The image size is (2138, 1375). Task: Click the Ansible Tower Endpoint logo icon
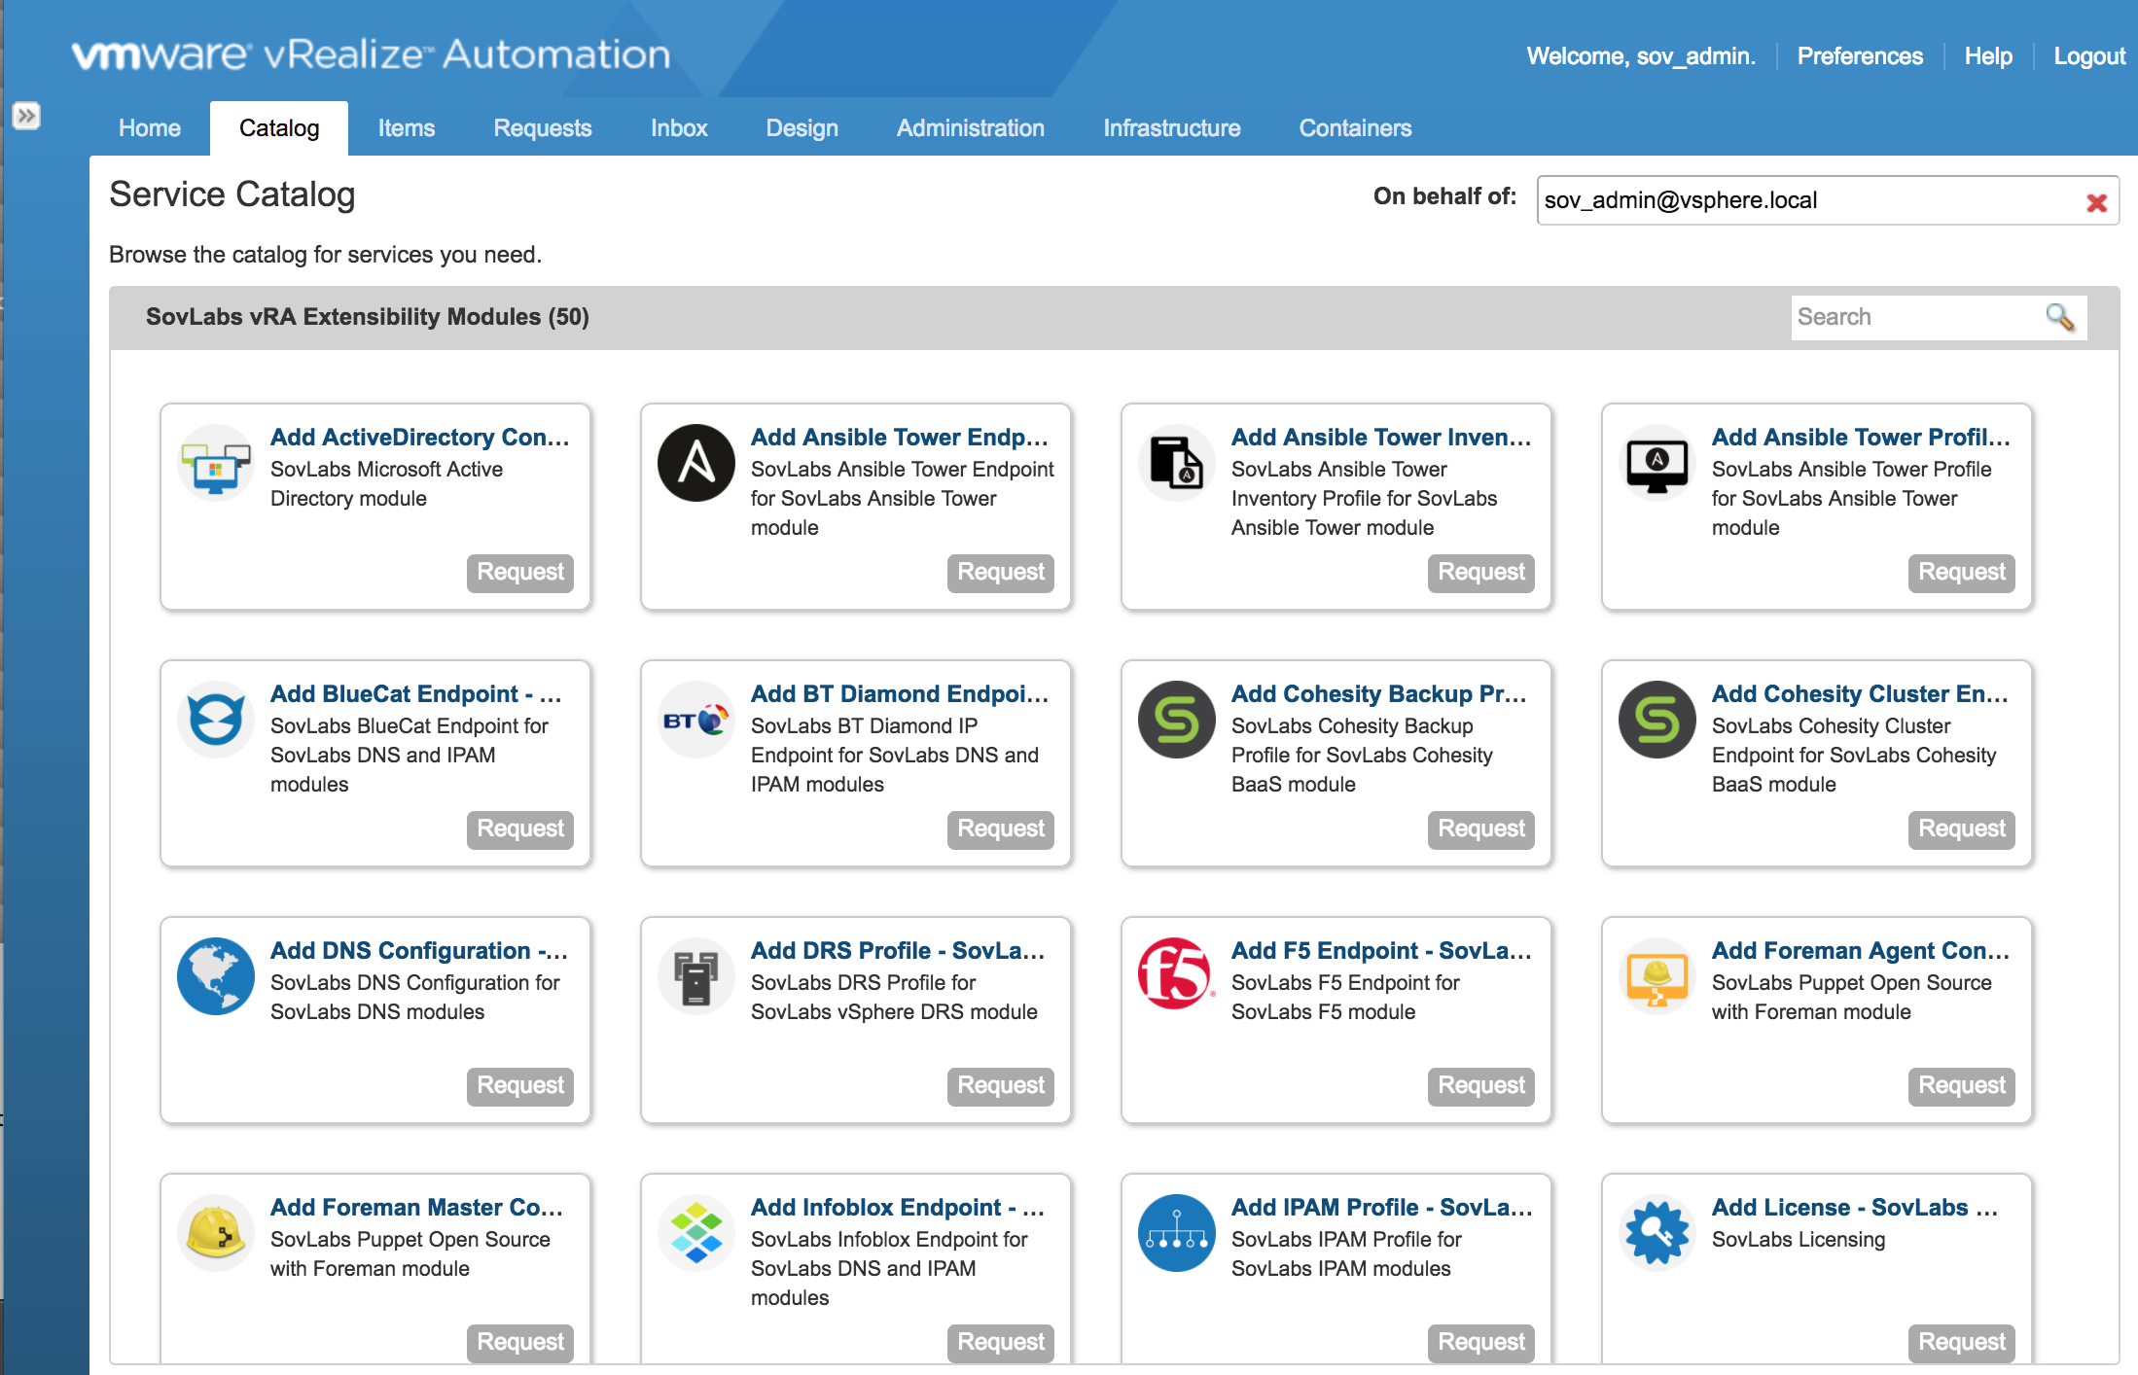click(x=696, y=463)
